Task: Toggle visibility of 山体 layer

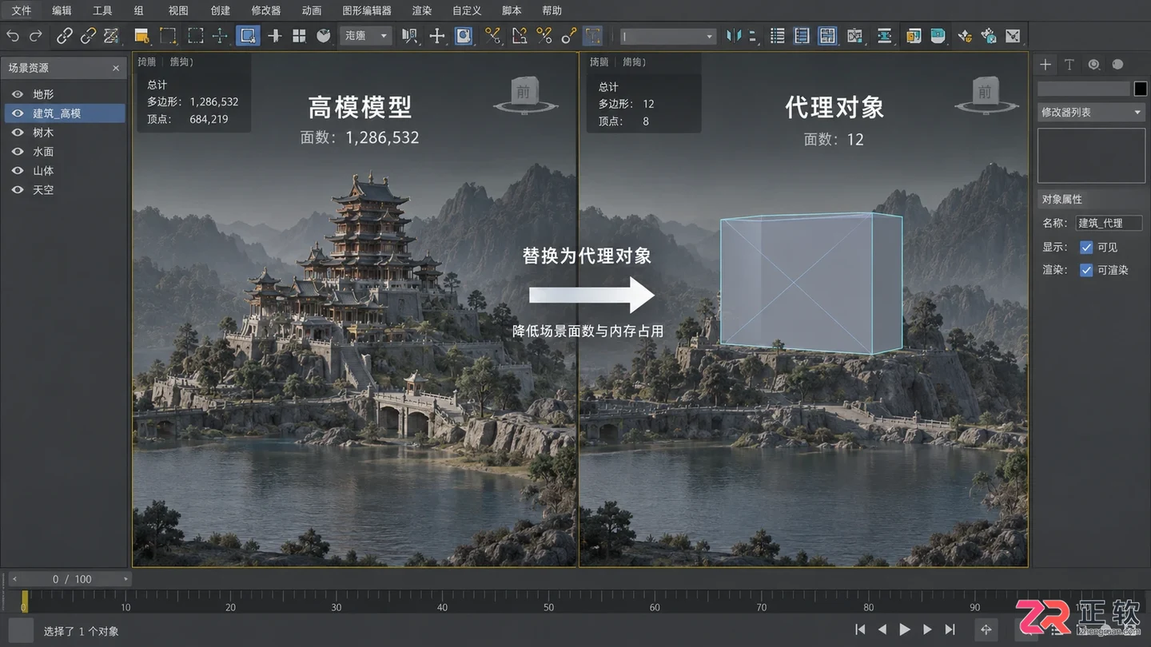Action: coord(17,171)
